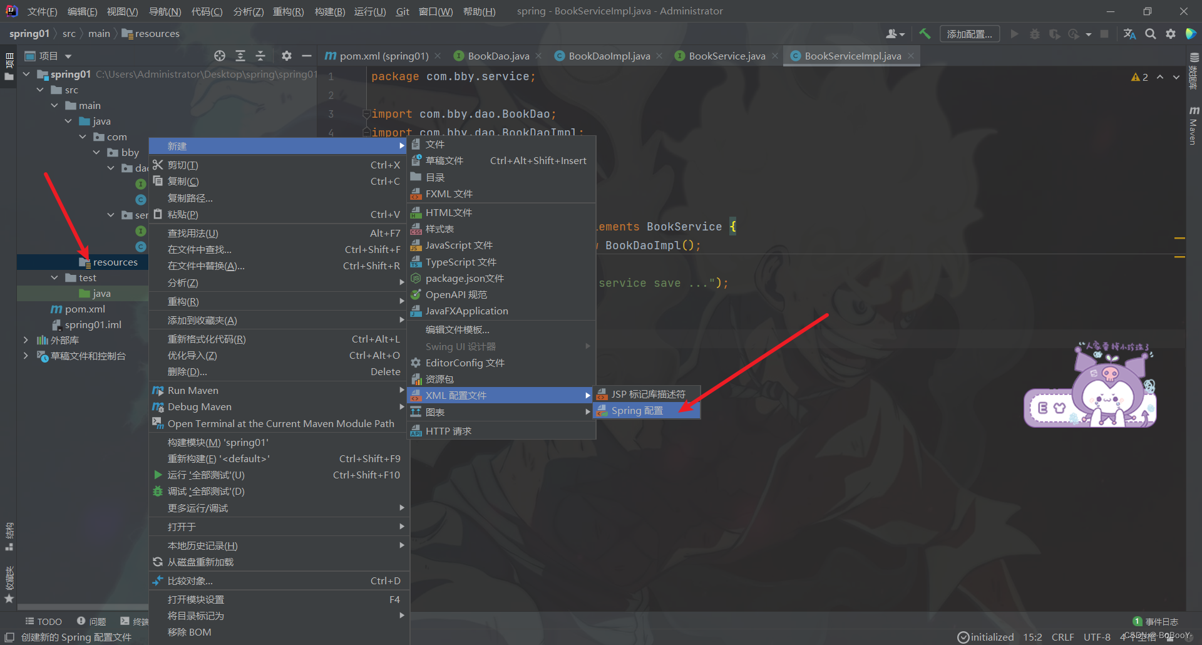
Task: Collapse the main folder in tree
Action: (x=54, y=105)
